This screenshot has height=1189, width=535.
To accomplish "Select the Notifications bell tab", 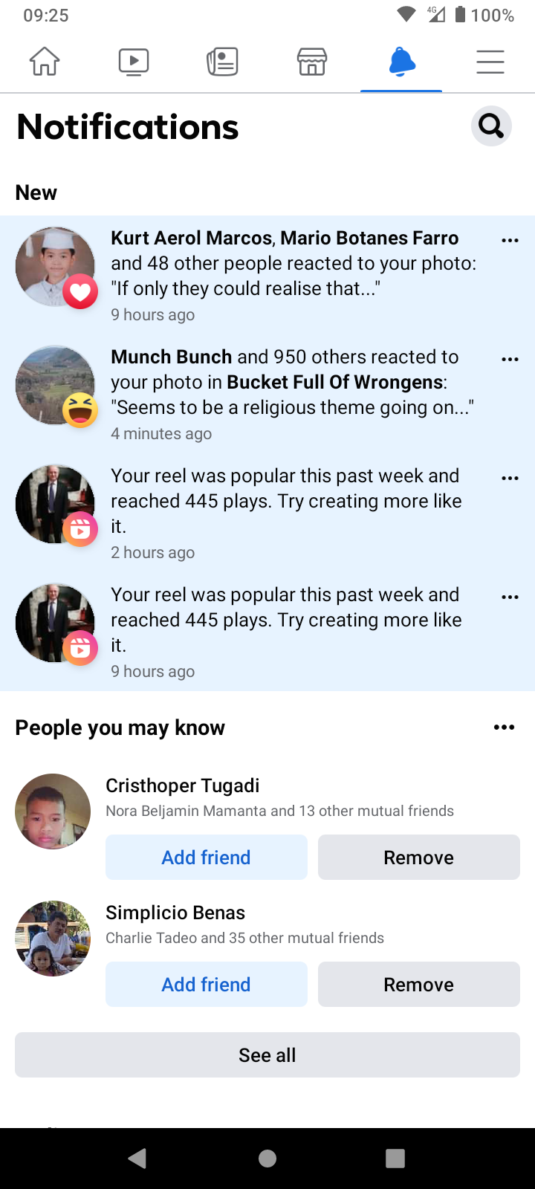I will pyautogui.click(x=401, y=62).
